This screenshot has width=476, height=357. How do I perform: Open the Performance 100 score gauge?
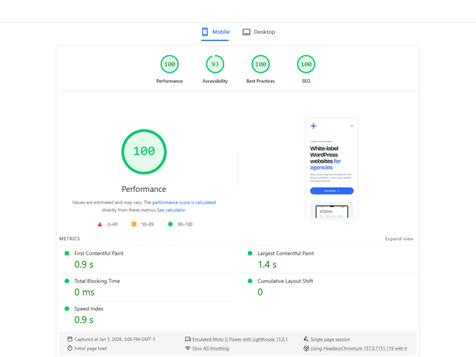[169, 64]
